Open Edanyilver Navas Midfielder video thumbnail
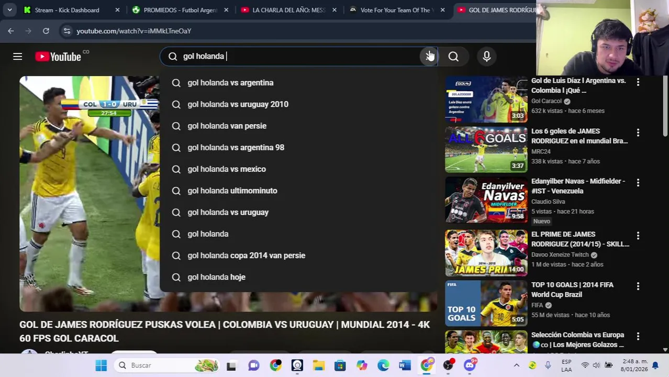This screenshot has width=669, height=377. 486,200
